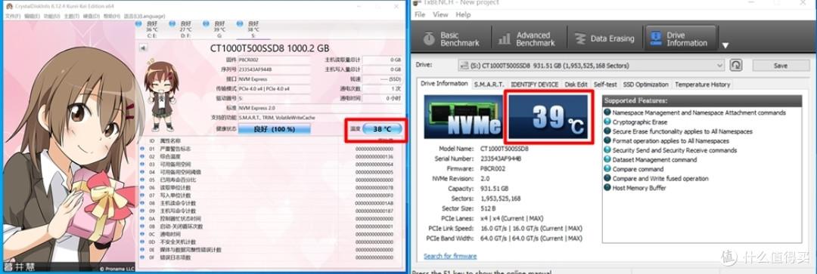Image resolution: width=817 pixels, height=274 pixels.
Task: Open the 编辑(E) menu
Action: pos(32,16)
